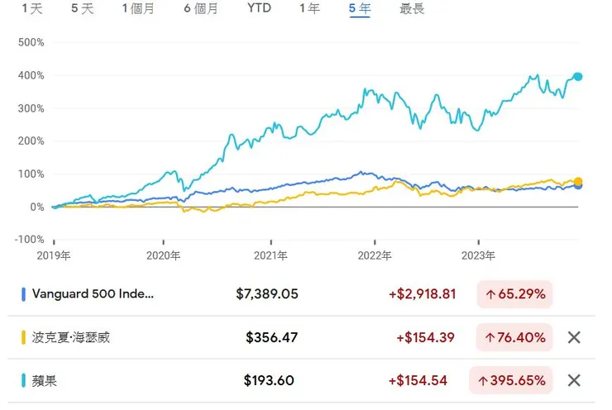Click the 2022年 axis label

click(375, 255)
